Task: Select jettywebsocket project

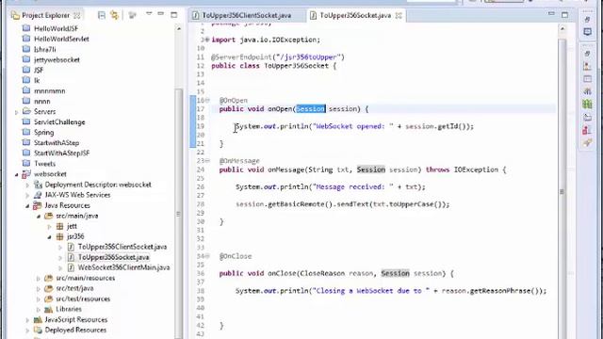Action: [x=57, y=59]
